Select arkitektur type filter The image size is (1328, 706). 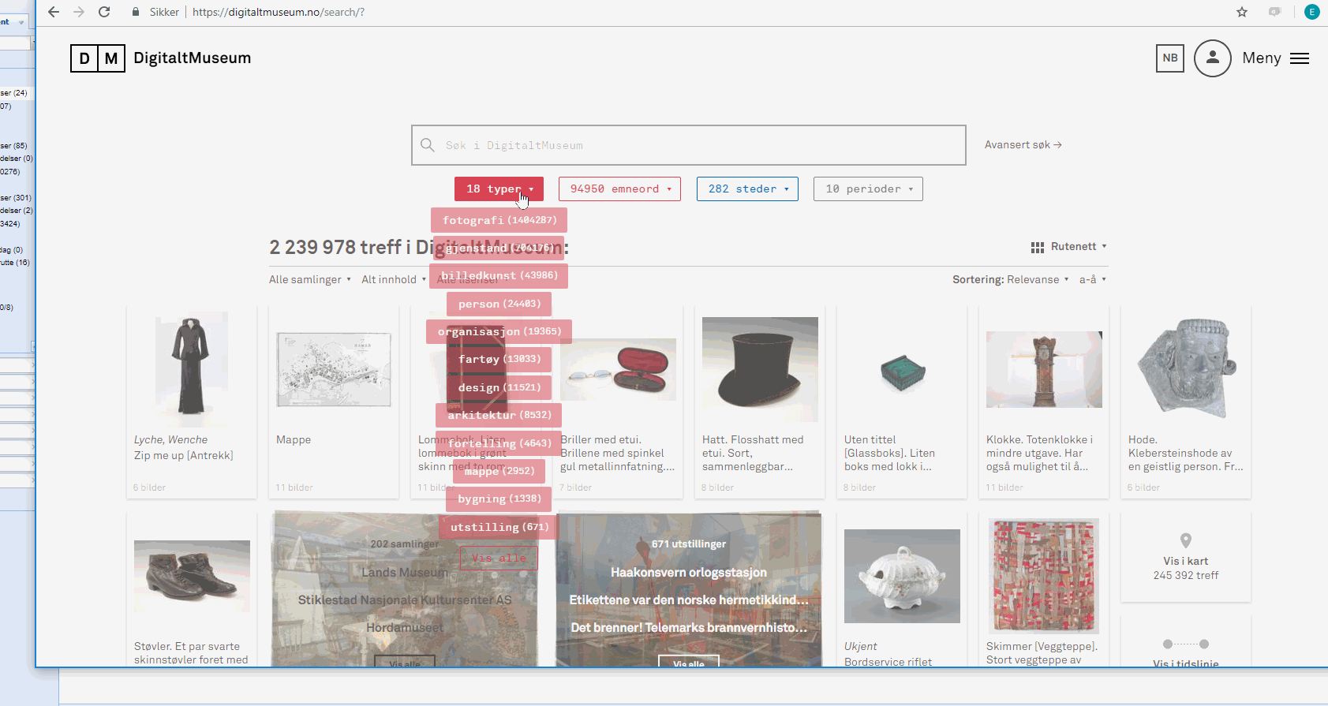(499, 415)
